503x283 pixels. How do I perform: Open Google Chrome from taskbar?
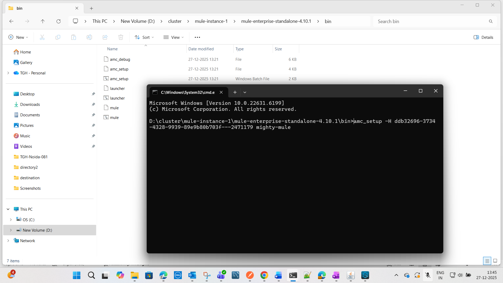264,275
